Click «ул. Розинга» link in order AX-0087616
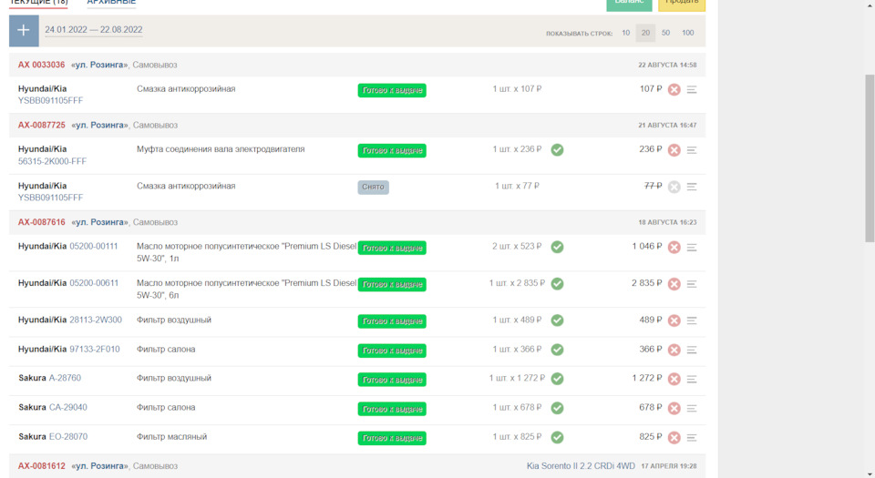Viewport: 875px width, 478px height. pyautogui.click(x=99, y=222)
